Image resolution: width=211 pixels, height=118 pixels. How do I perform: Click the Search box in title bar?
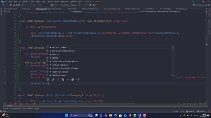(89, 2)
